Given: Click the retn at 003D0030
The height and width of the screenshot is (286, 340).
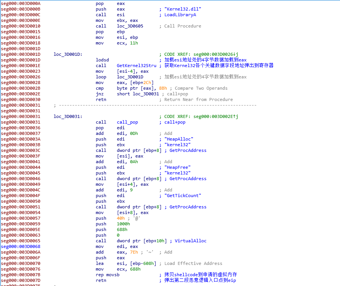Looking at the screenshot, I should 101,99.
